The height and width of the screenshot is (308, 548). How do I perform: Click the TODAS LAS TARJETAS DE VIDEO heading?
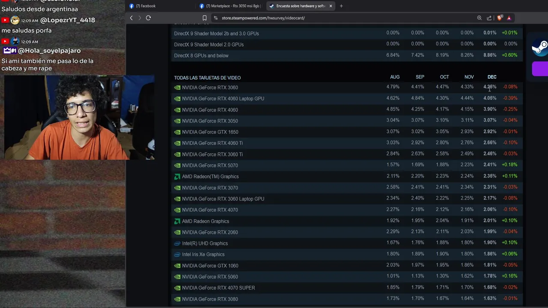click(x=207, y=78)
